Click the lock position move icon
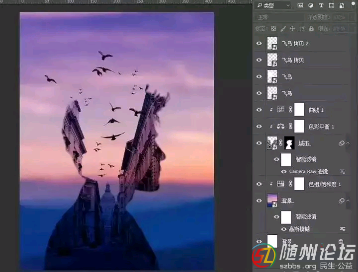Image resolution: width=358 pixels, height=272 pixels. (x=292, y=29)
